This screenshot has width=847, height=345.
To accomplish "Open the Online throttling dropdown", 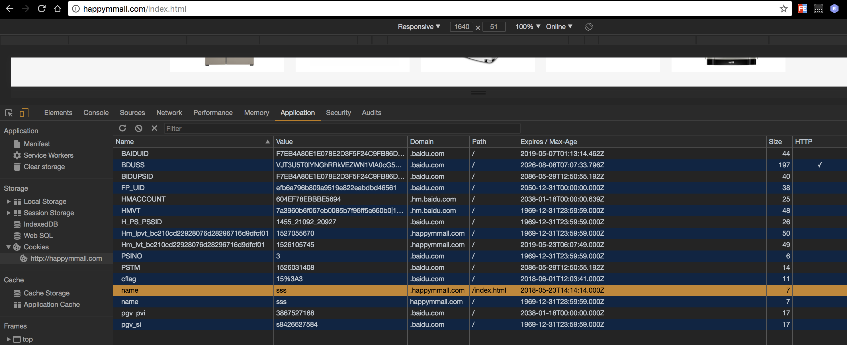I will (559, 26).
